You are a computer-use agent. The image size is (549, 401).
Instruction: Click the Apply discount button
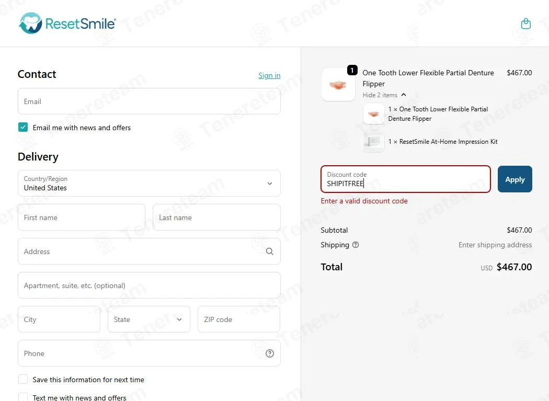click(514, 179)
